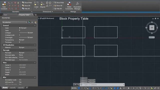Open the Linear constraint dropdown arrow
The image size is (160, 90).
coord(36,8)
